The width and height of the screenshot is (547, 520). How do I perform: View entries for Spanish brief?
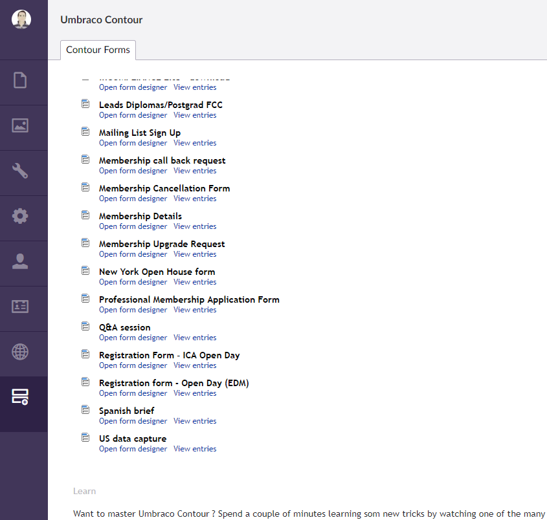(x=195, y=421)
